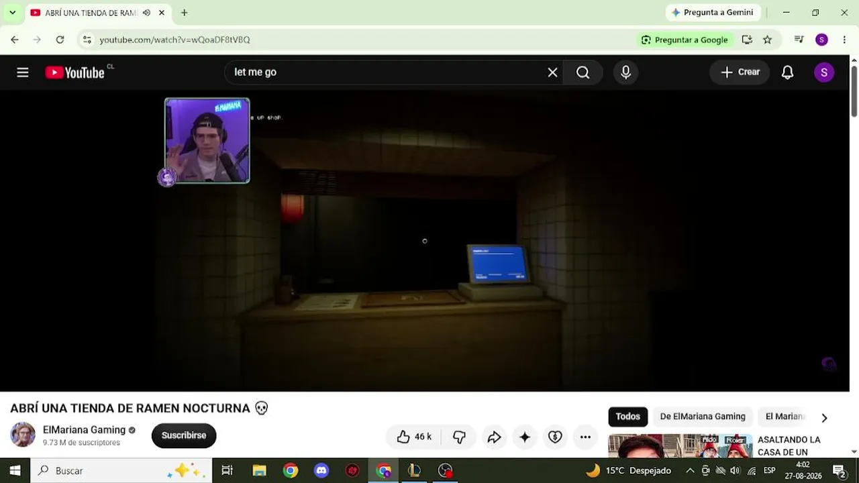The width and height of the screenshot is (859, 483).
Task: Open the YouTube account avatar menu
Action: pos(823,72)
